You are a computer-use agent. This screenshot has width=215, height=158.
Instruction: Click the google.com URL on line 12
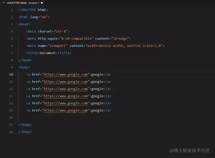66,89
